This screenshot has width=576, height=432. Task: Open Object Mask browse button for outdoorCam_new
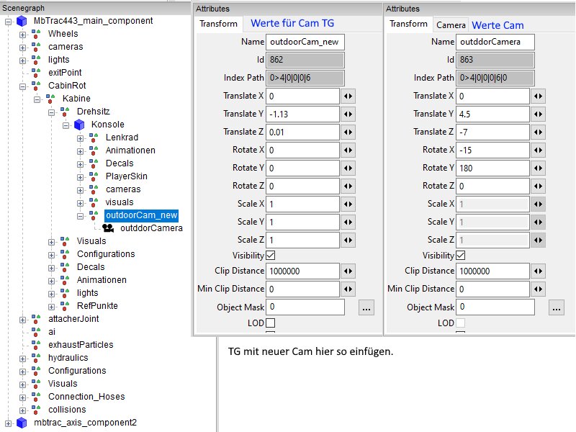(367, 307)
